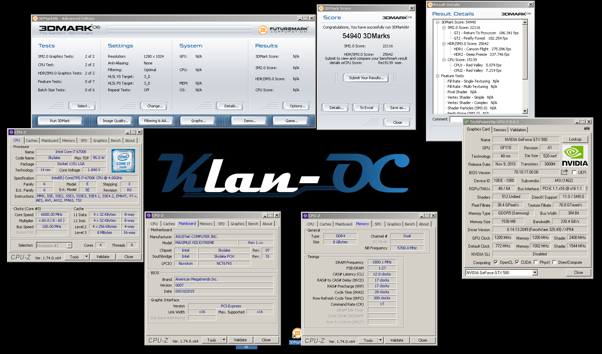
Task: Click the GPU-Z screenshot camera icon
Action: pyautogui.click(x=587, y=129)
